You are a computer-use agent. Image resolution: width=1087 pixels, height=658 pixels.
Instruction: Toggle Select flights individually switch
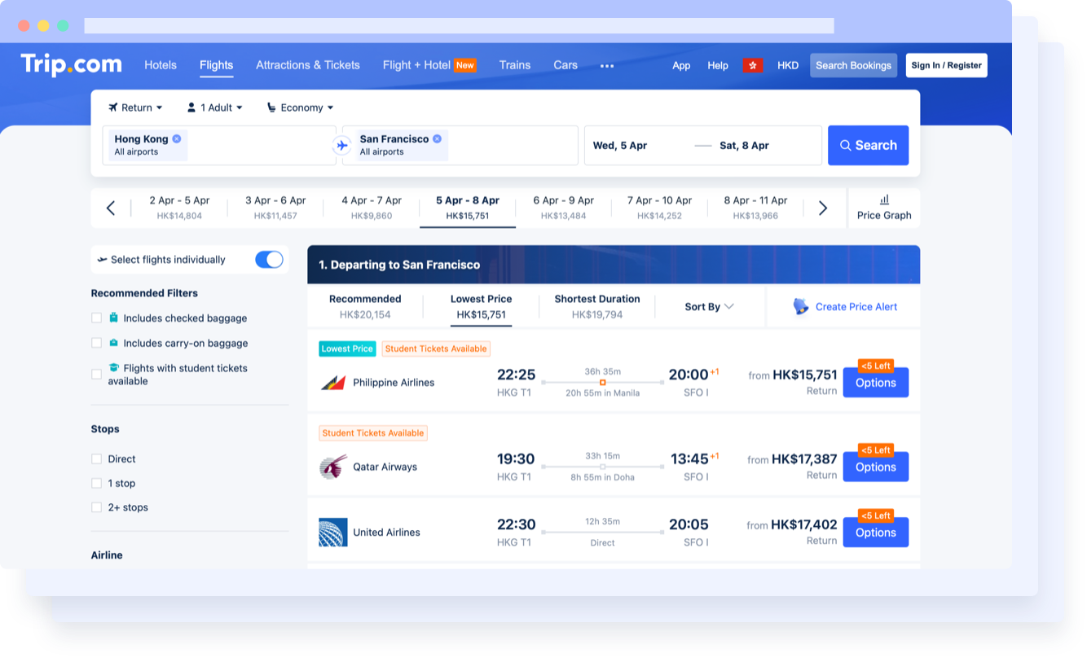(x=269, y=259)
